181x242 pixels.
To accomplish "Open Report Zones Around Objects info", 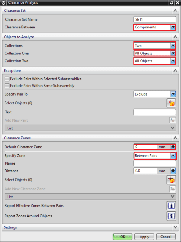I will 171,216.
